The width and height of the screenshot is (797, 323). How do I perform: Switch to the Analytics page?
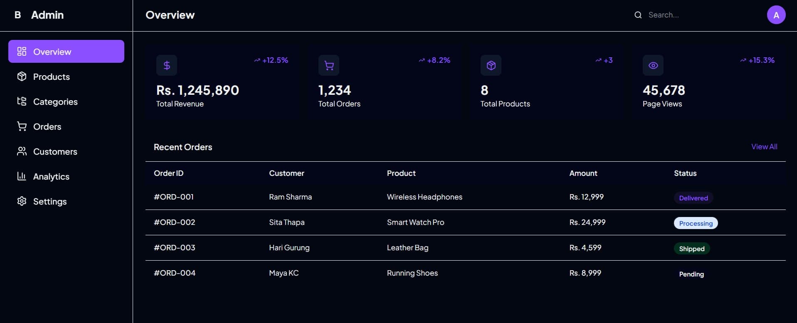click(66, 176)
